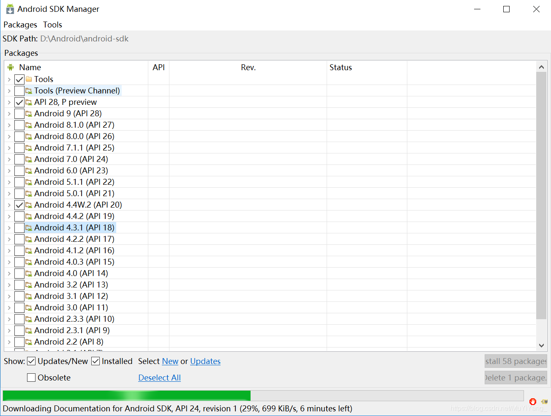Screen dimensions: 551x416
Task: Click the Install 58 packages button
Action: tap(516, 361)
